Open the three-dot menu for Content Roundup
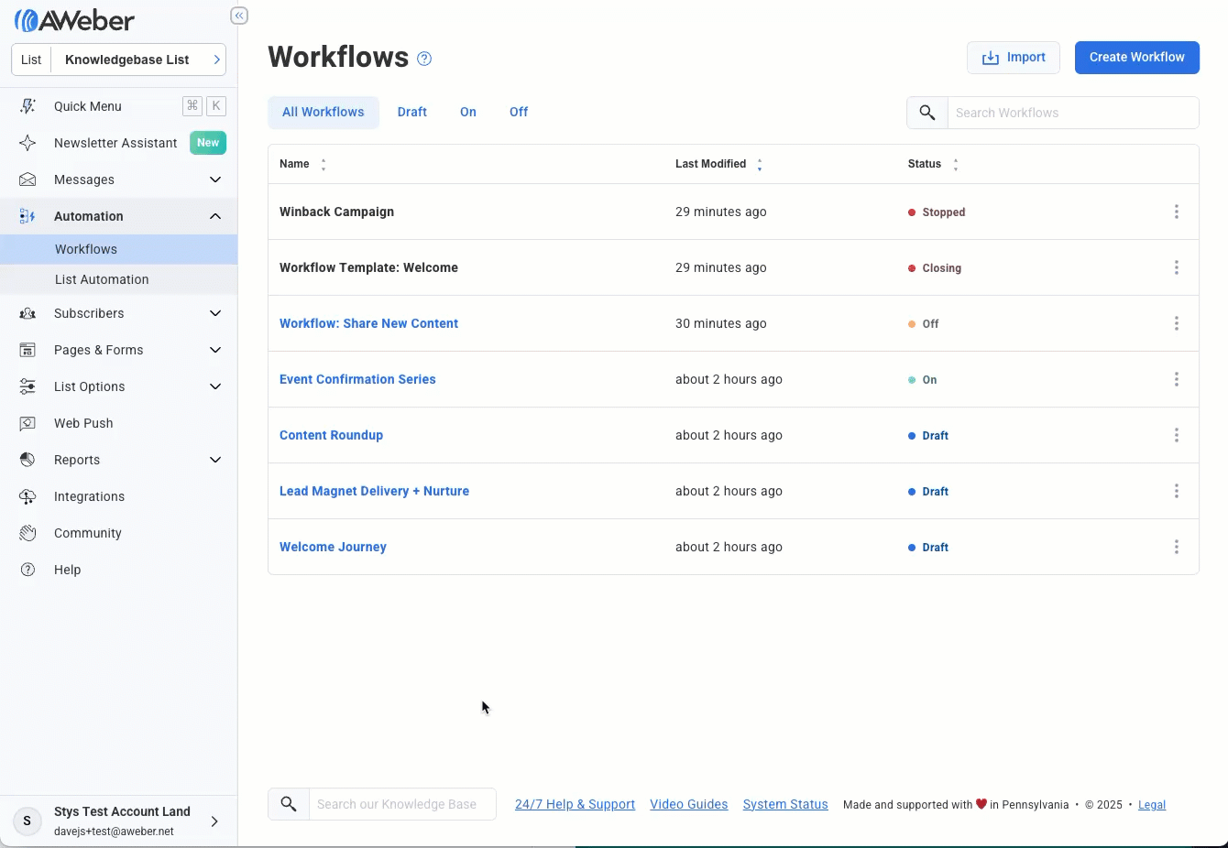The width and height of the screenshot is (1228, 848). 1176,435
